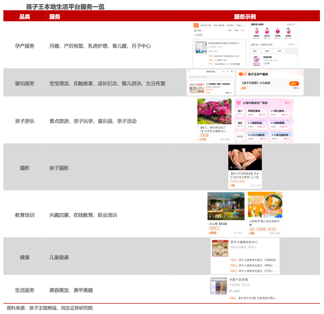Click the orange 购买 button for 小儿推拿
The height and width of the screenshot is (314, 324).
click(x=294, y=84)
